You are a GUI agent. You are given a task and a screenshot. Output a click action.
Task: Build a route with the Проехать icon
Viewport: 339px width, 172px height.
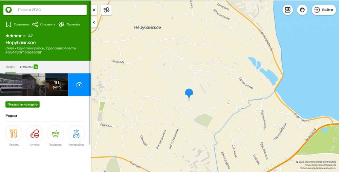[61, 24]
